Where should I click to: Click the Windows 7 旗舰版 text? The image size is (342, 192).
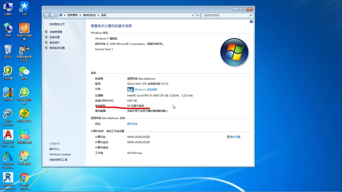click(x=106, y=39)
